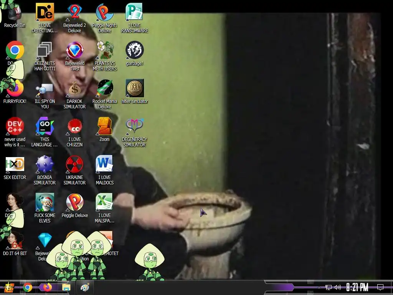Open the elf with Santa hat game icon
This screenshot has width=393, height=295.
[45, 202]
